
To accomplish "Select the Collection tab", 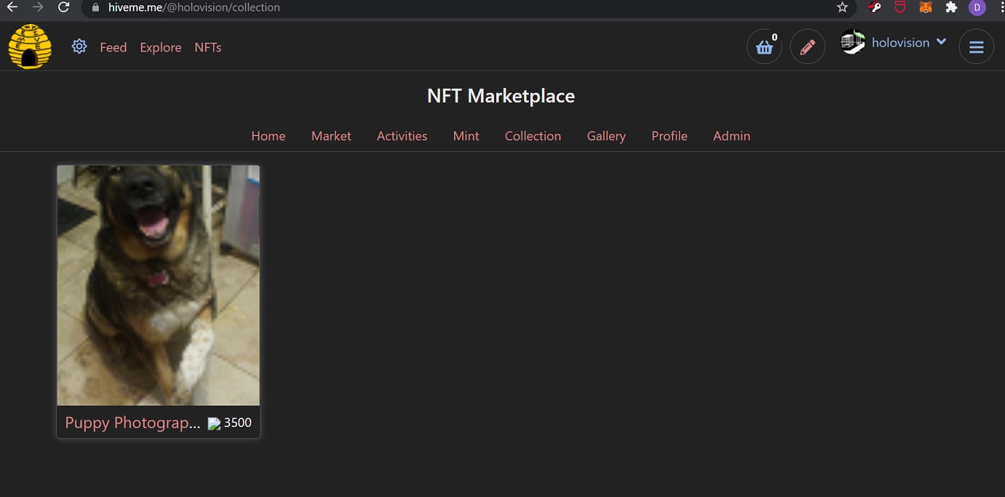I will pos(533,135).
